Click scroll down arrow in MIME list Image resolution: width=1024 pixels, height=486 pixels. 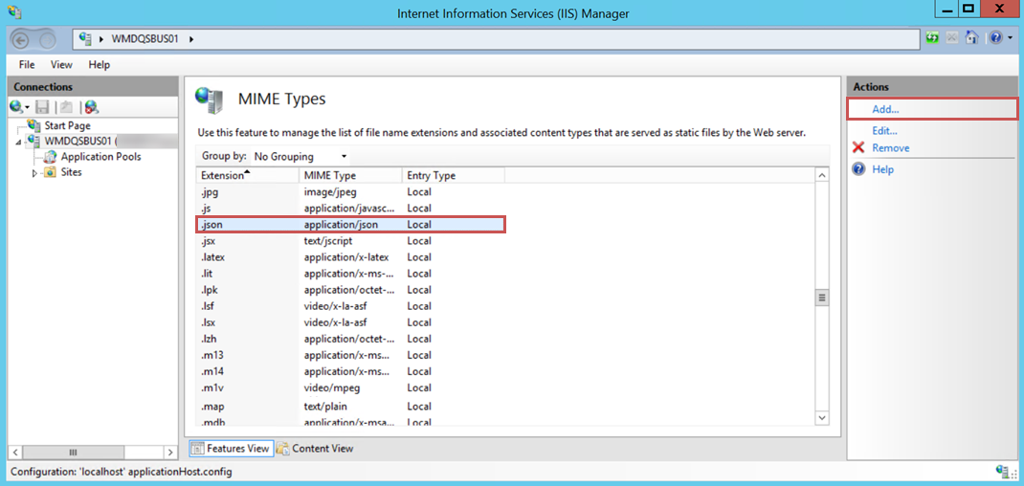821,418
